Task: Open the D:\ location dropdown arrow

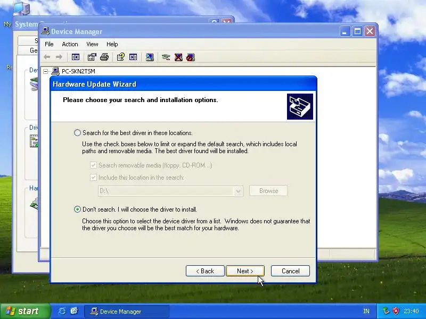Action: pyautogui.click(x=238, y=191)
